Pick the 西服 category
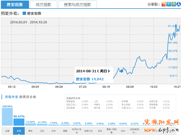 pyautogui.click(x=65, y=131)
